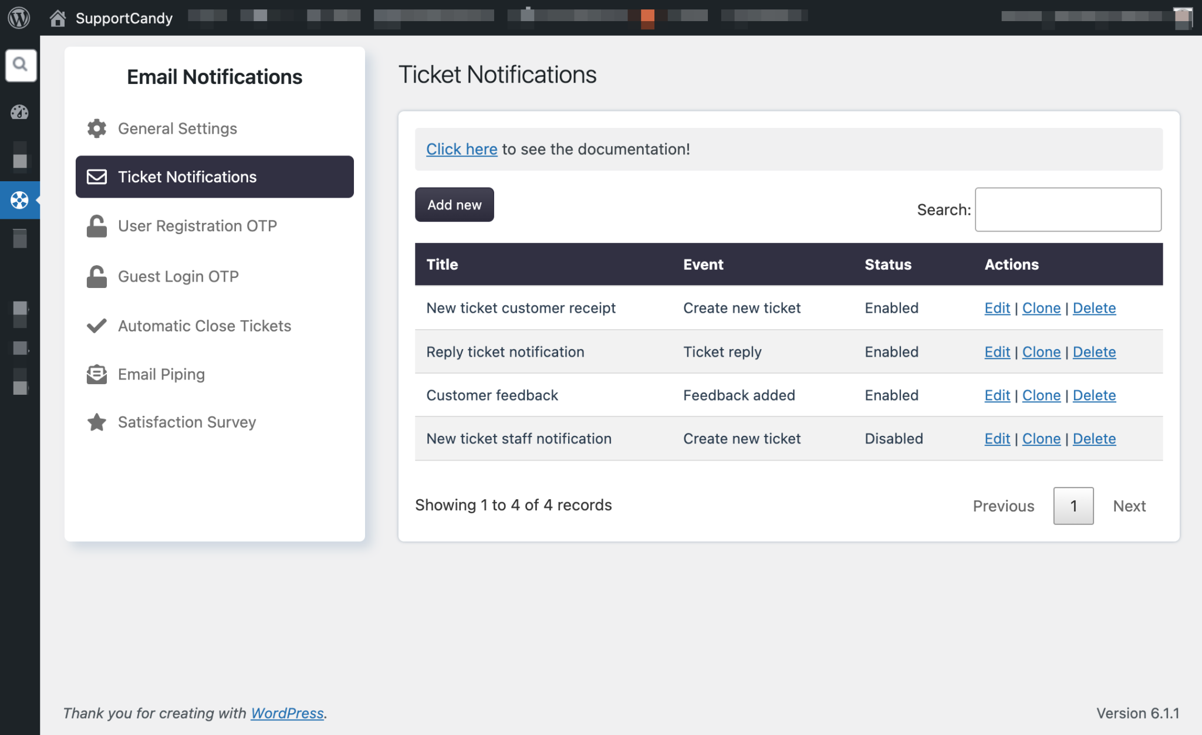Click the Guest Login OTP padlock icon
The image size is (1202, 735).
pos(97,276)
